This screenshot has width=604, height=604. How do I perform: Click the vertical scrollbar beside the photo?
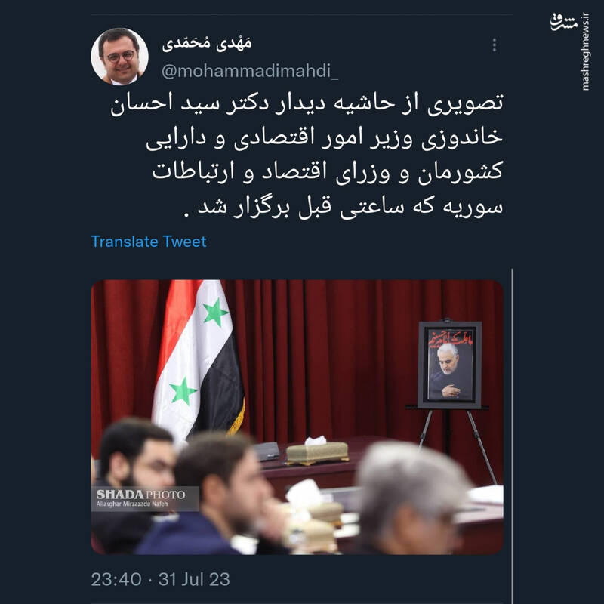click(512, 436)
